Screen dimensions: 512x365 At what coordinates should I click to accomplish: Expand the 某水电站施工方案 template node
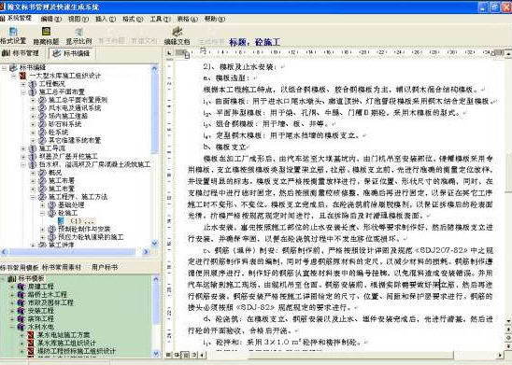pyautogui.click(x=21, y=335)
